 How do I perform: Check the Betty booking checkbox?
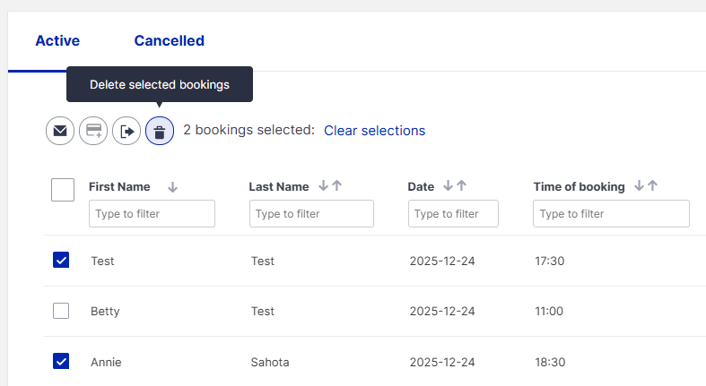(x=61, y=311)
